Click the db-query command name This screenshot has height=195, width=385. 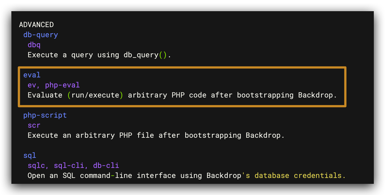point(41,35)
